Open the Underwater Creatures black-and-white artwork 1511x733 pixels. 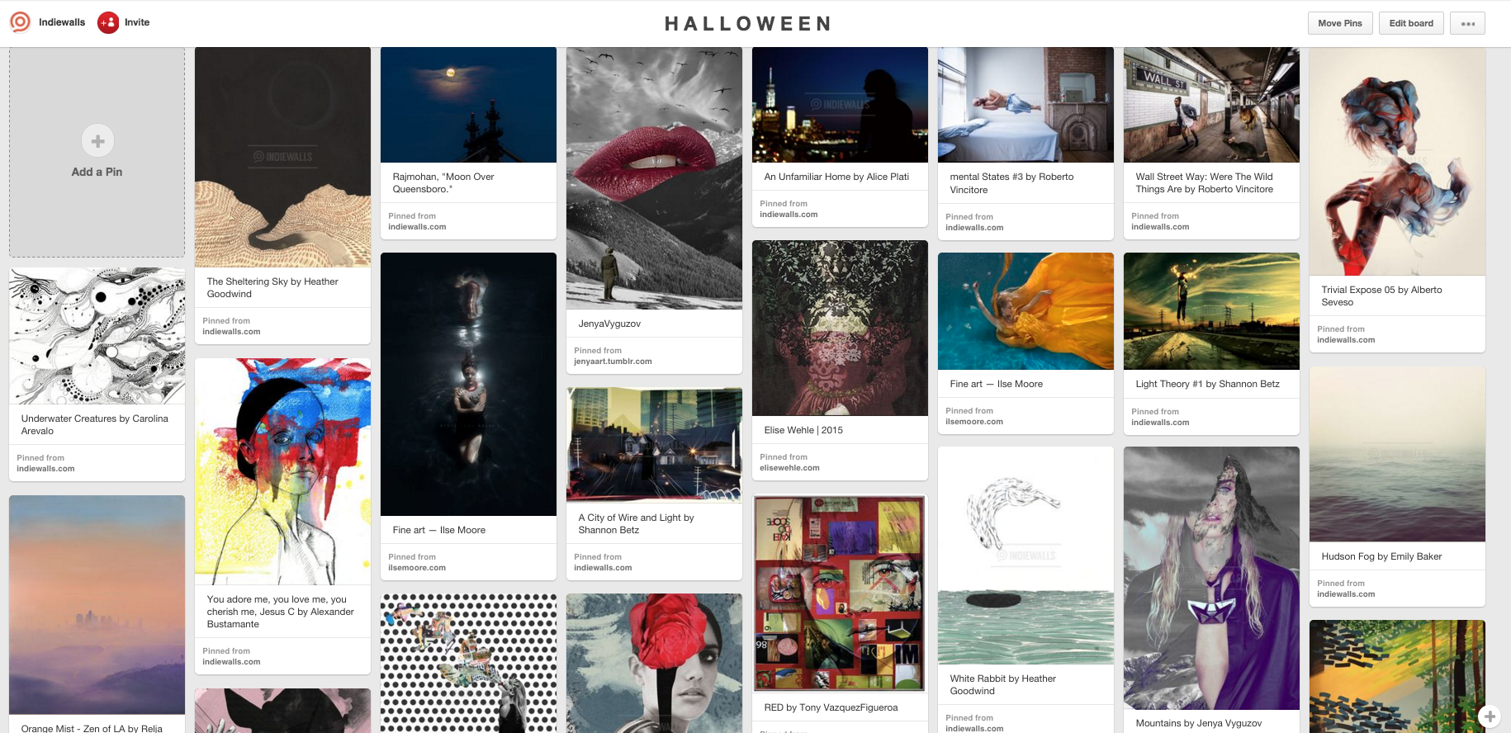[x=97, y=335]
